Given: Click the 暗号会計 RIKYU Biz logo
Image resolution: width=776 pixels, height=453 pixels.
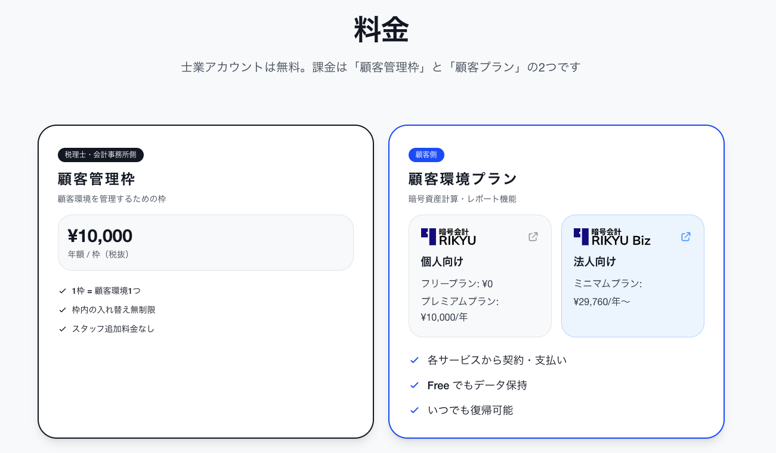Looking at the screenshot, I should [612, 237].
